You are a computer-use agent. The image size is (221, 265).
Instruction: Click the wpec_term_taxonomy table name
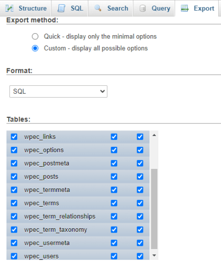[x=56, y=230]
